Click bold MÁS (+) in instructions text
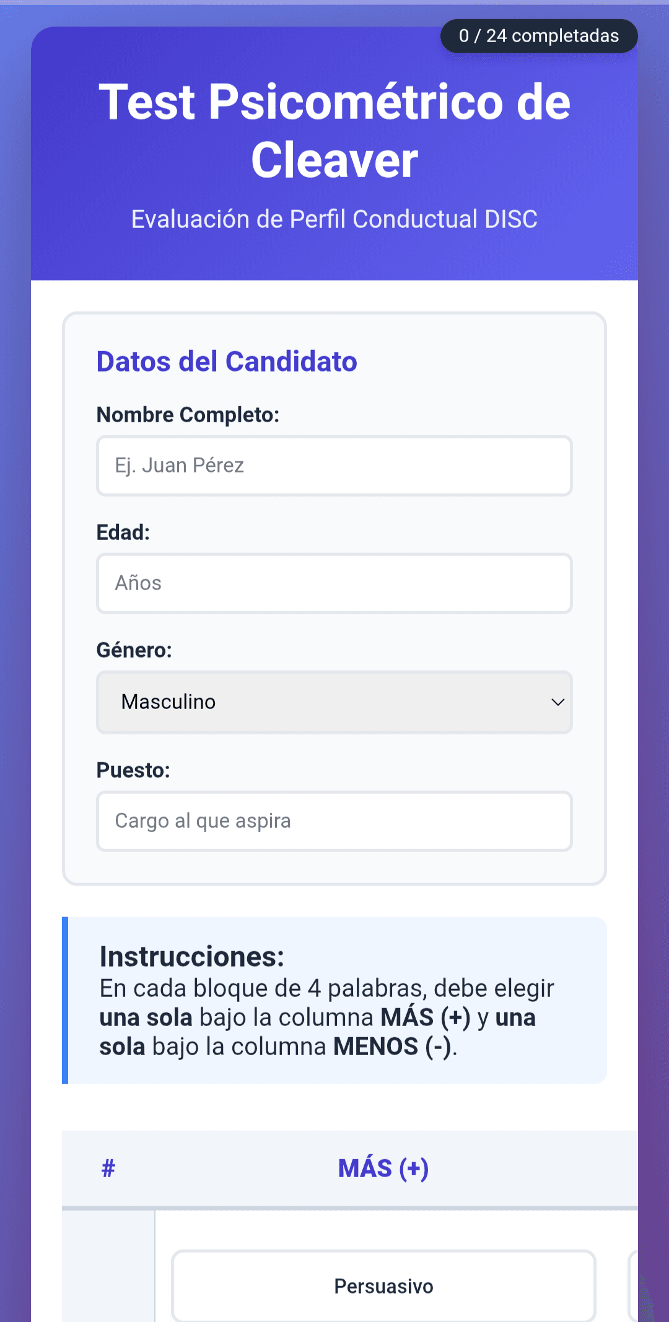 click(425, 1018)
